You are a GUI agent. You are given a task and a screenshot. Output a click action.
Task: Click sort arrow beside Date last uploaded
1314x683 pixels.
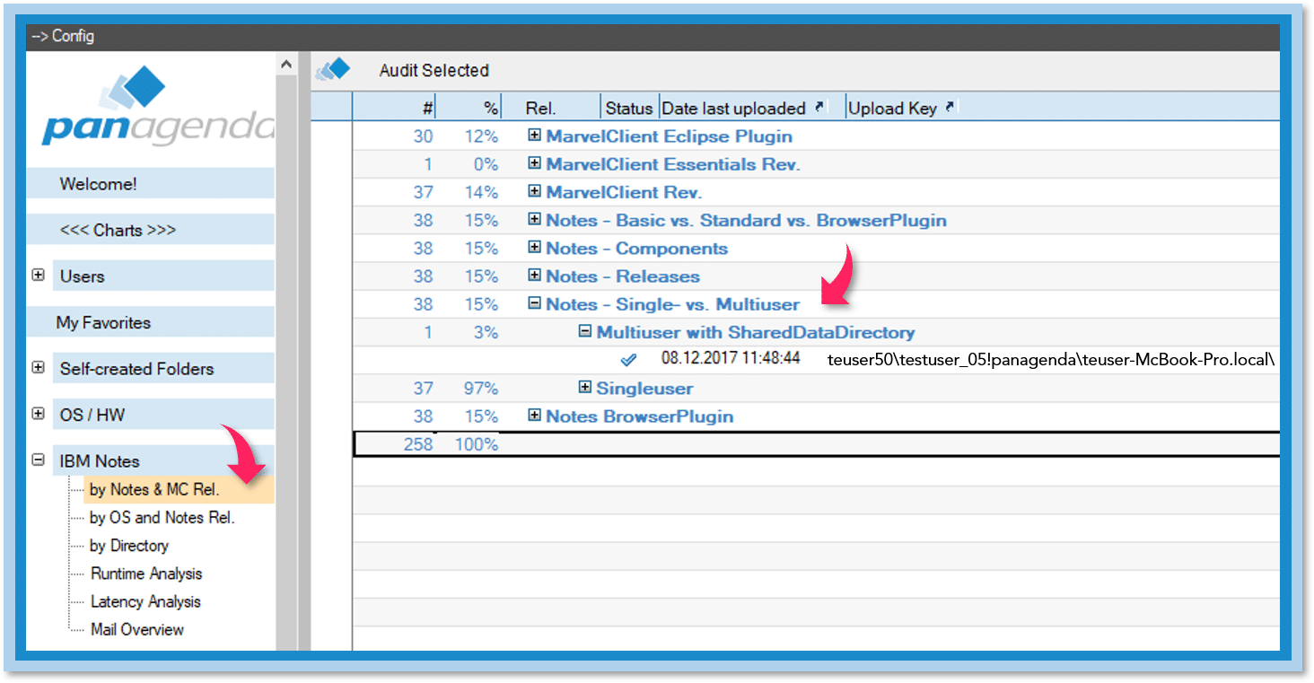819,108
